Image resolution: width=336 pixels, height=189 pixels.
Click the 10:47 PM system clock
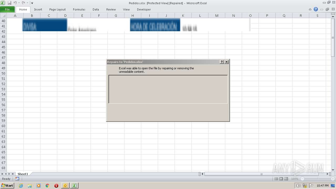(x=323, y=186)
